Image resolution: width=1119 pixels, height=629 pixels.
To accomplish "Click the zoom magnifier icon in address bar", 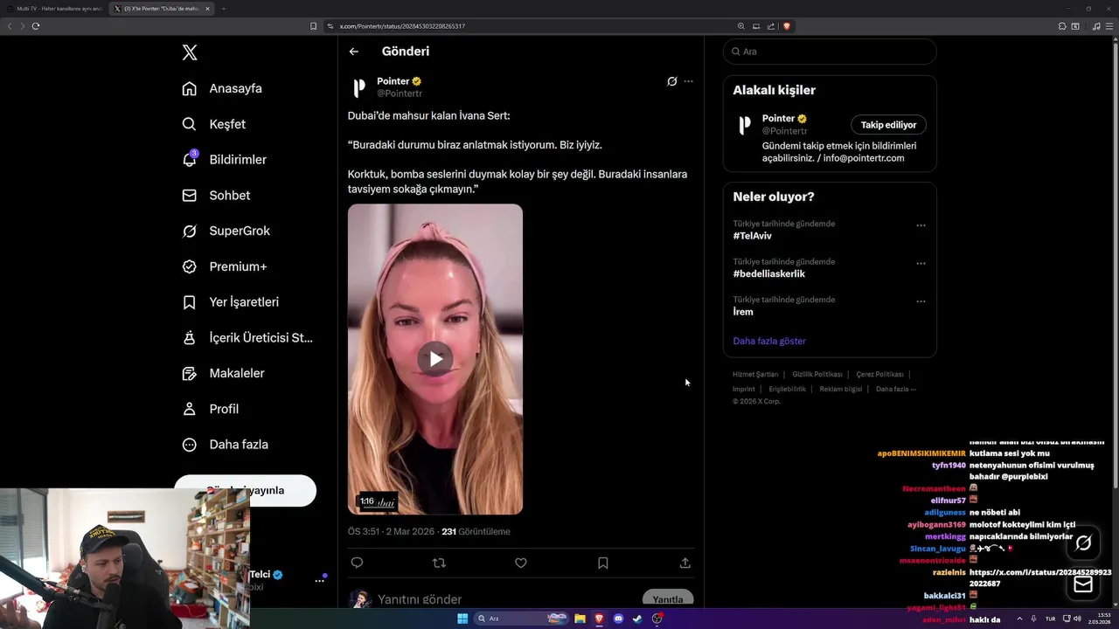I will (x=741, y=26).
